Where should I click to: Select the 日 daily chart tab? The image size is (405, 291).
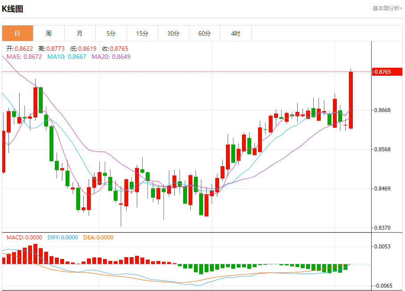[17, 33]
